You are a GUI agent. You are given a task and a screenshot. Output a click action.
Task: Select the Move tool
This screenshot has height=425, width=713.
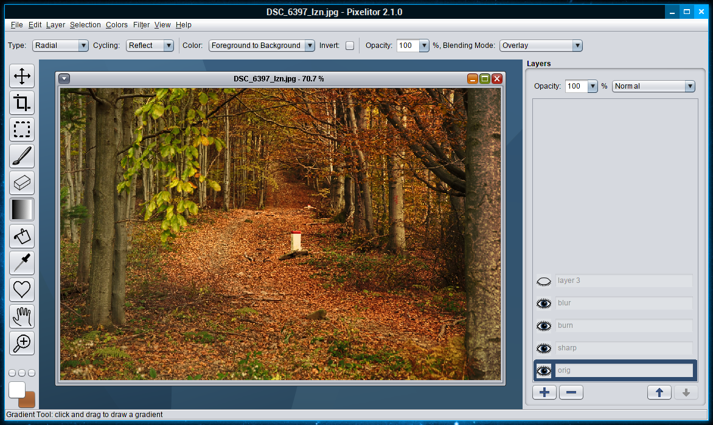22,76
